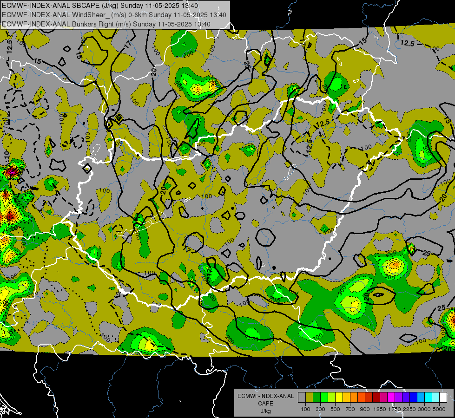
Task: Click the WindShear 0-6km header line
Action: click(x=114, y=15)
